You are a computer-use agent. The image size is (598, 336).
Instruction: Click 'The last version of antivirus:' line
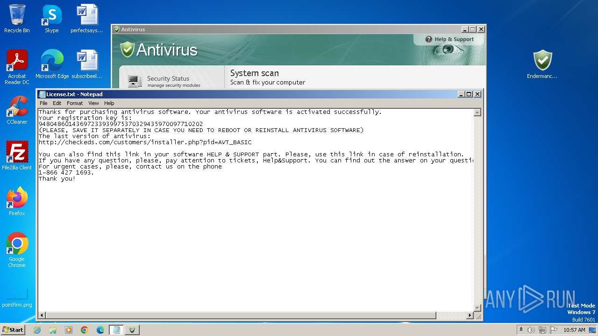pos(94,136)
